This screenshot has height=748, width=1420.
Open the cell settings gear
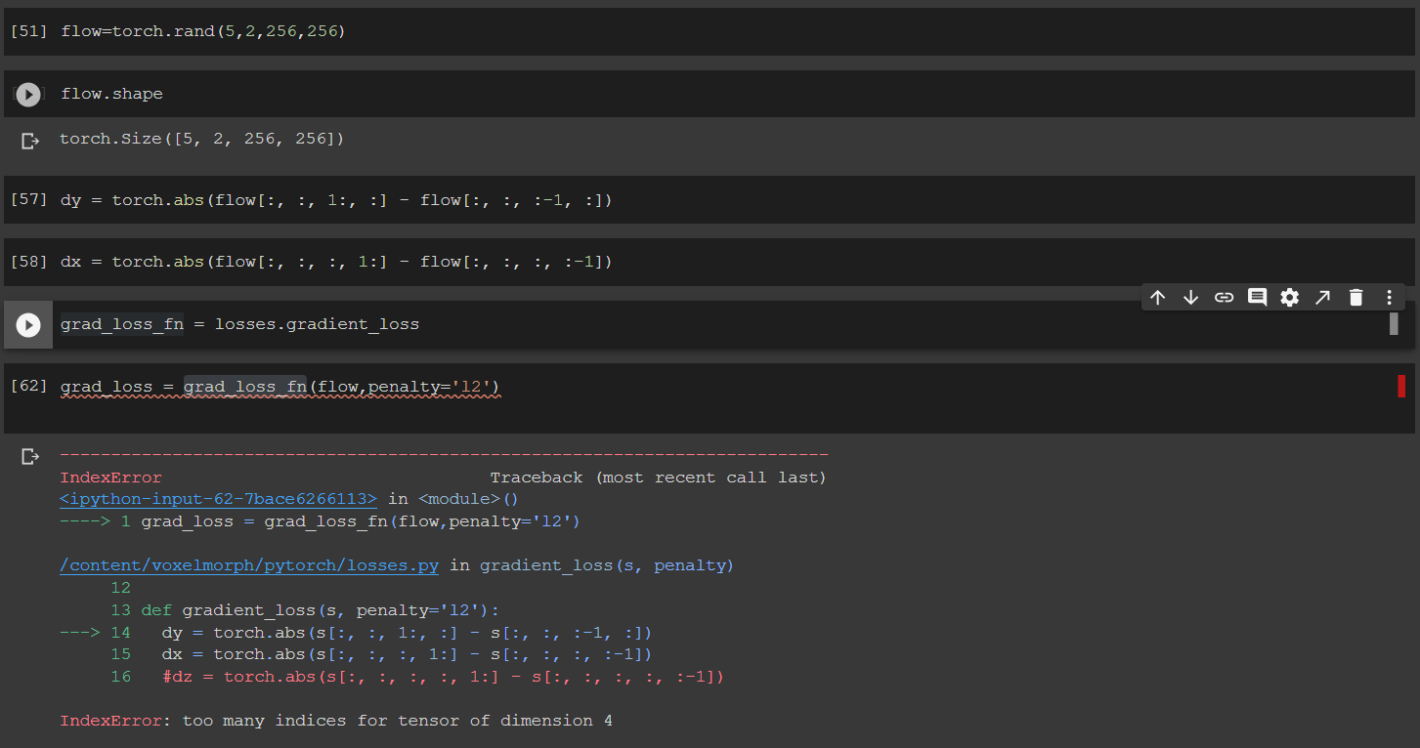tap(1290, 297)
